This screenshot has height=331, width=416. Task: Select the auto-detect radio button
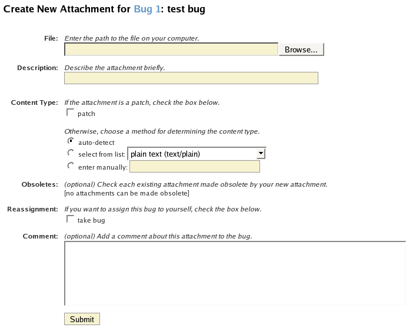pyautogui.click(x=71, y=141)
